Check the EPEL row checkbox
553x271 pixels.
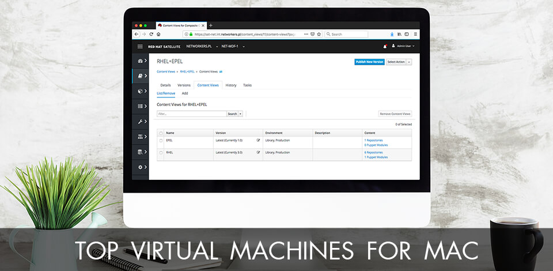point(161,140)
